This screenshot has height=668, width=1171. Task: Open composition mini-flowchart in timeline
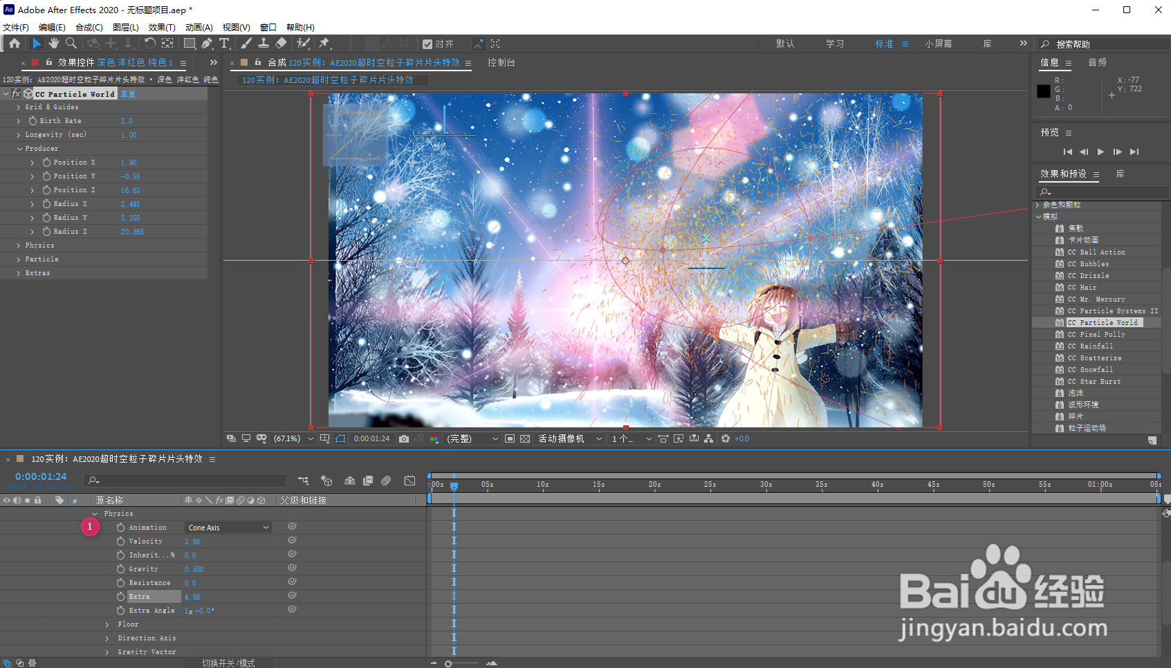[x=303, y=481]
